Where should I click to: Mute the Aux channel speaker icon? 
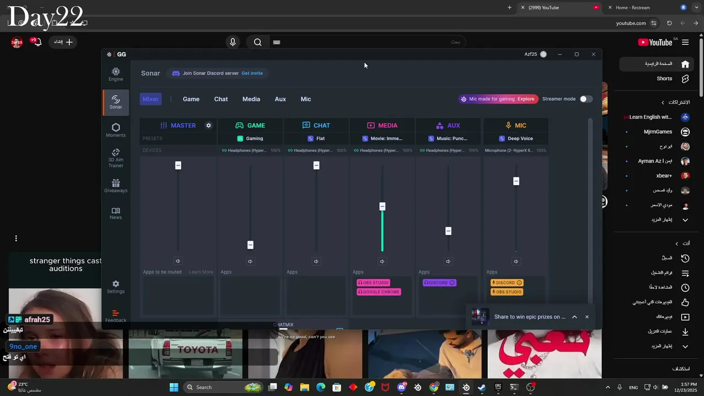pos(448,261)
